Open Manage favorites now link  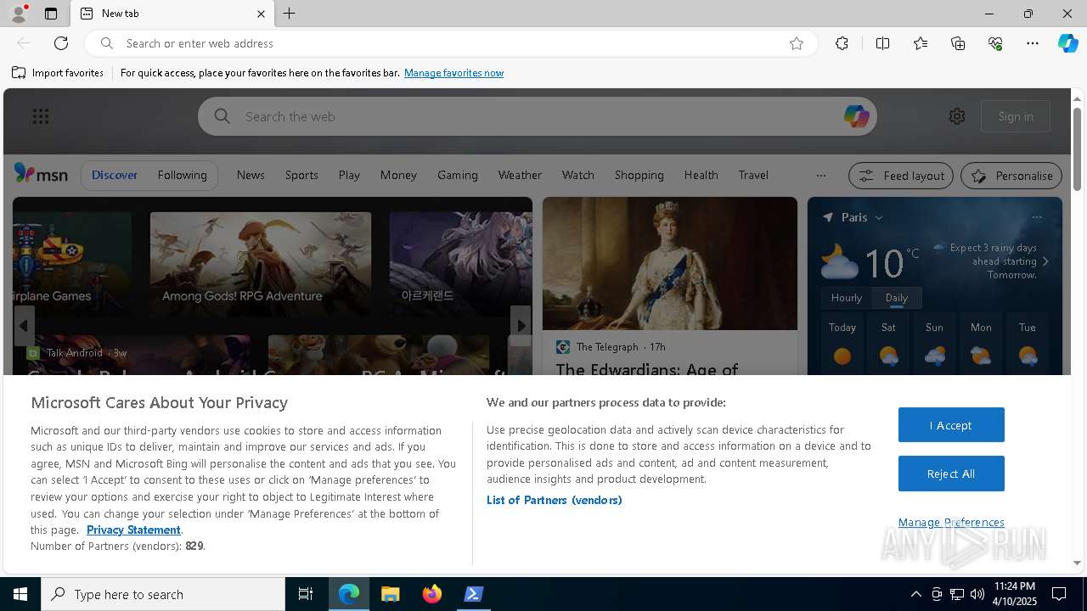tap(453, 73)
